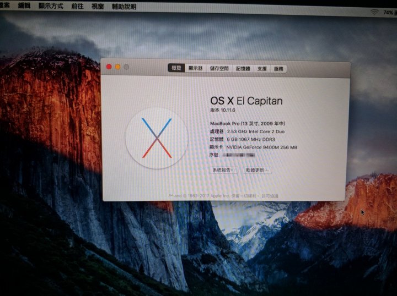Viewport: 397px width, 296px height.
Task: Minimize window with yellow button
Action: (118, 67)
